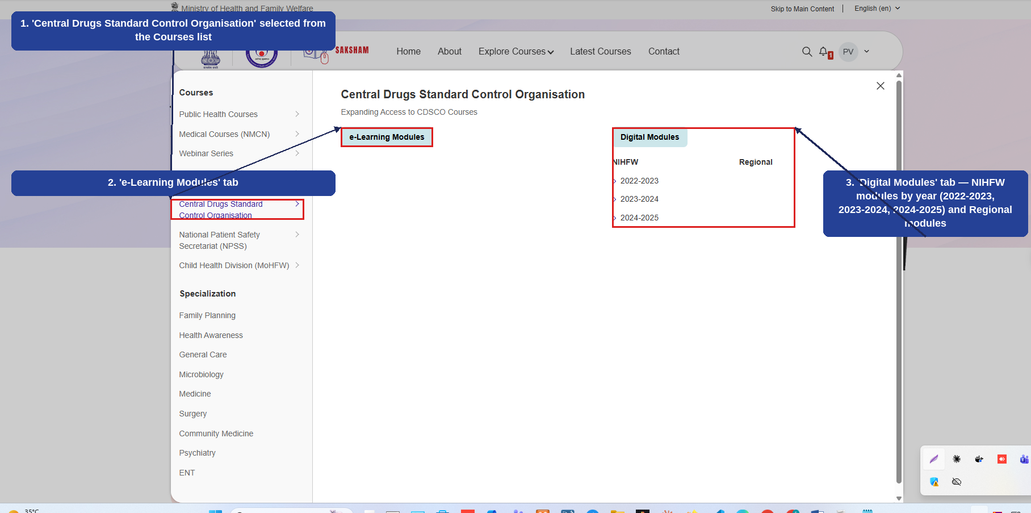This screenshot has height=513, width=1031.
Task: Click the red icon in tray popup
Action: (1002, 459)
